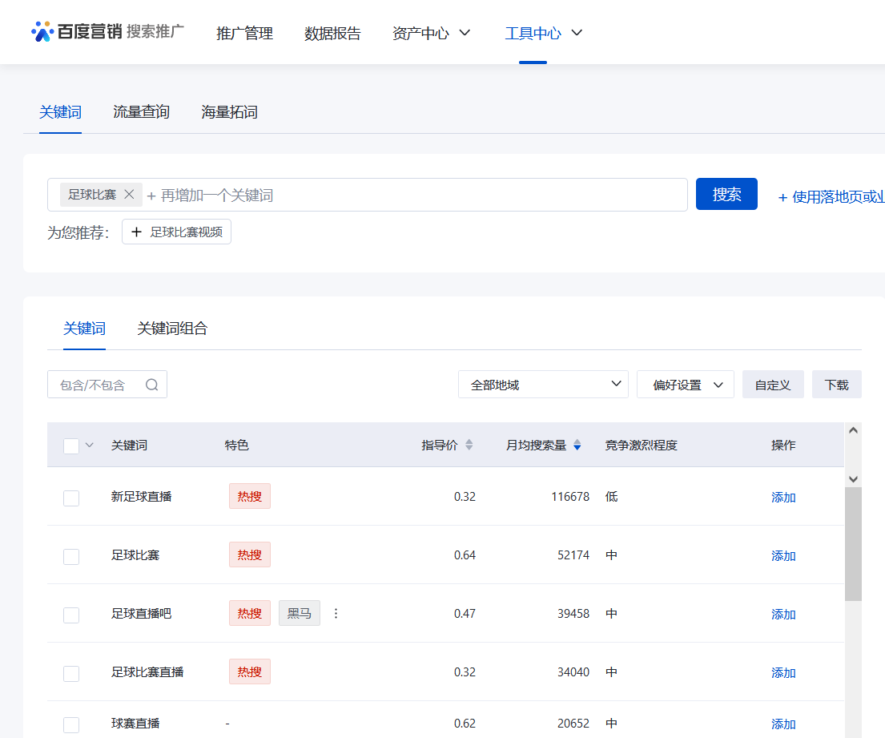Open the 全部地域 region dropdown
The height and width of the screenshot is (738, 885).
click(543, 385)
